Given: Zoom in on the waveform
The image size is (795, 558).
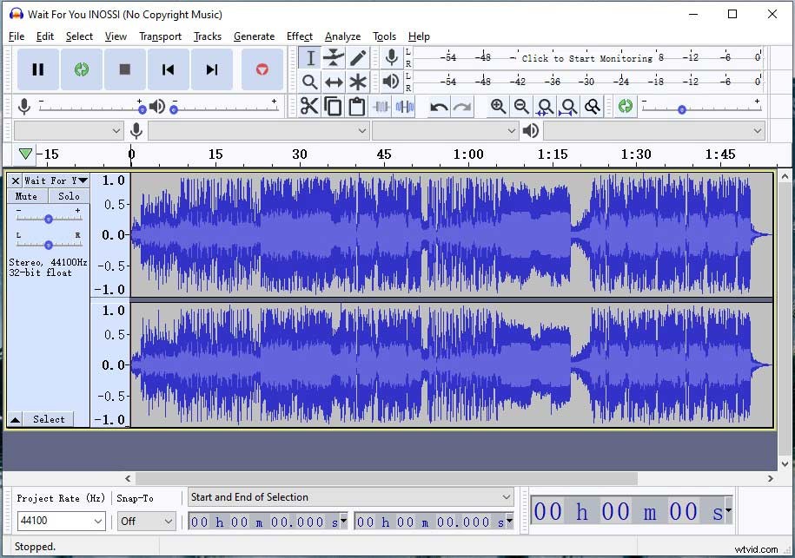Looking at the screenshot, I should tap(498, 106).
